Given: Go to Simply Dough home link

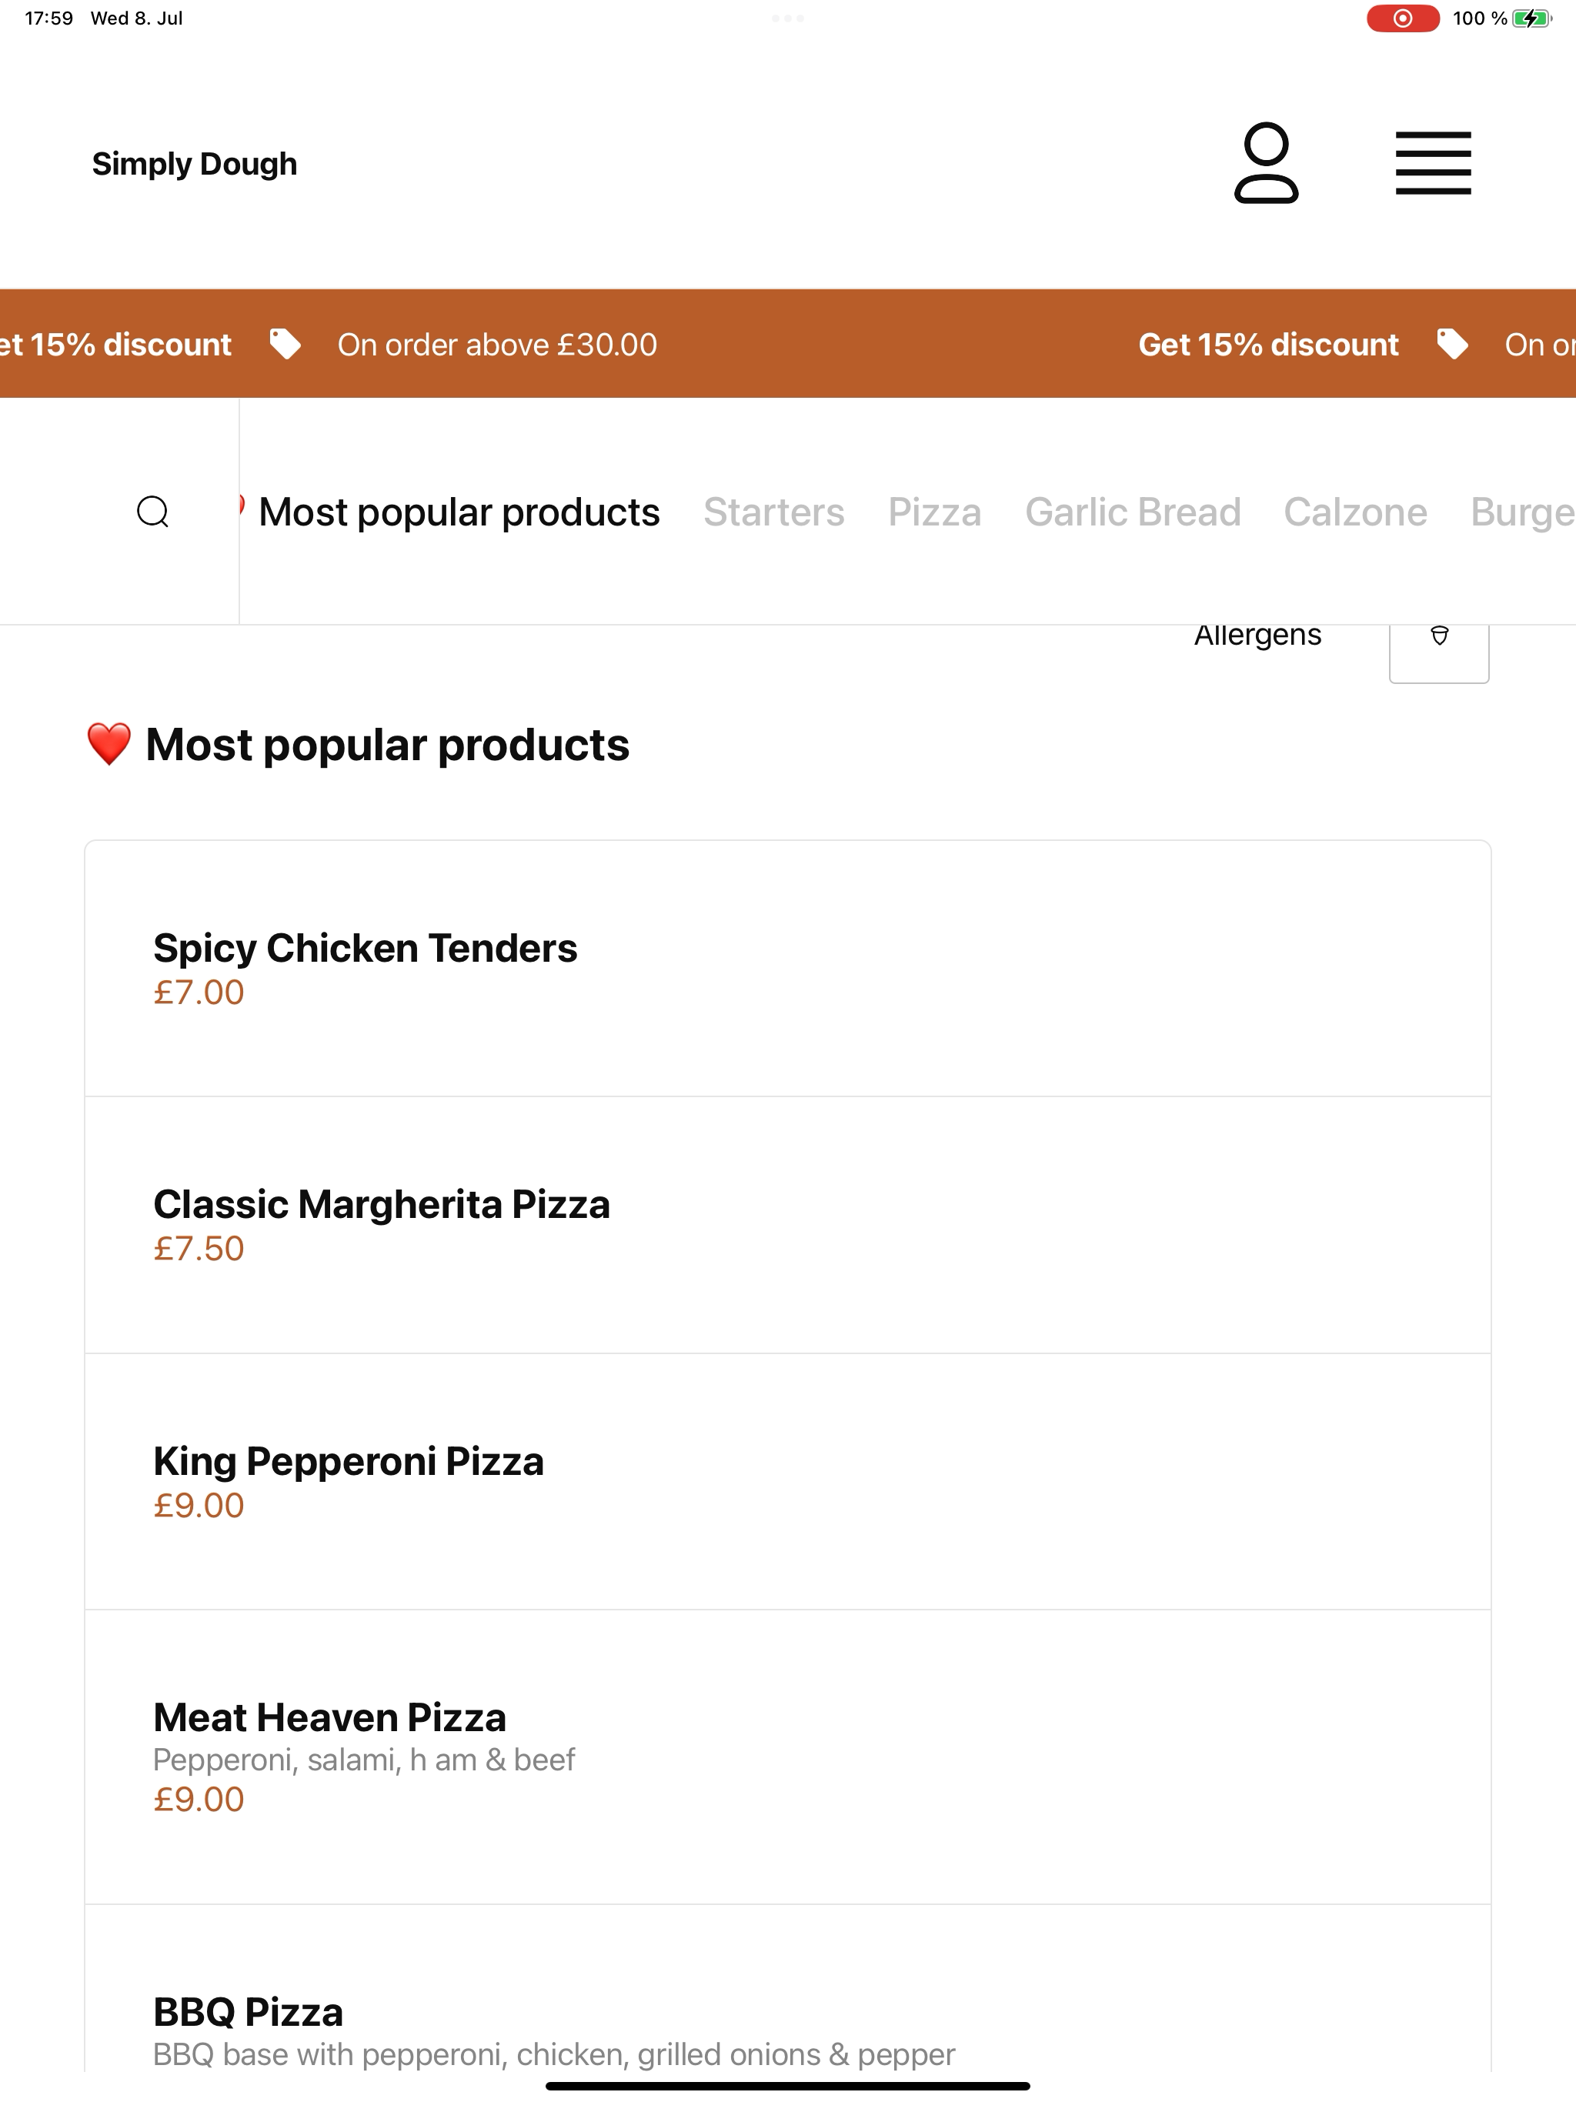Looking at the screenshot, I should pos(195,163).
